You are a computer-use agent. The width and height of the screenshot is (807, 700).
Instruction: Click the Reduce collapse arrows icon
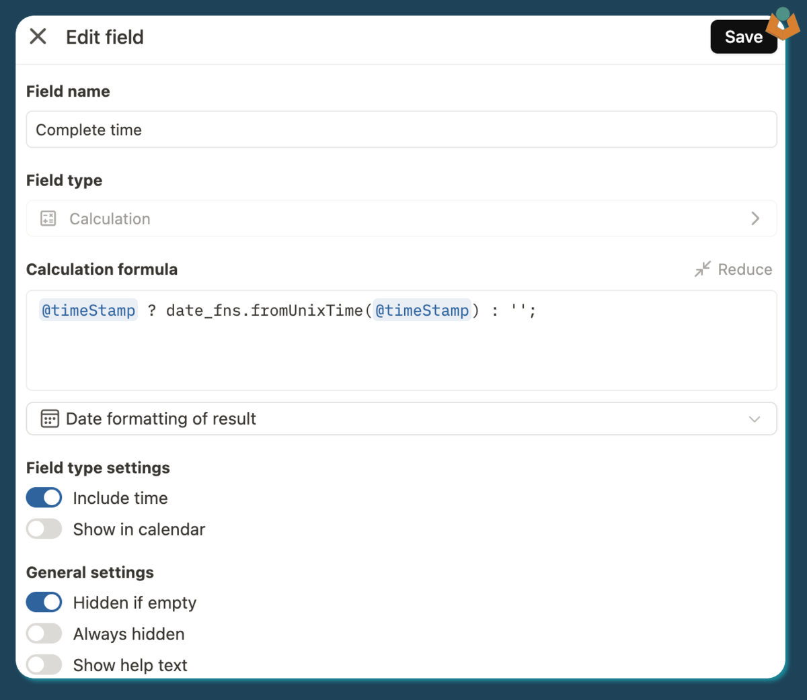pos(702,269)
